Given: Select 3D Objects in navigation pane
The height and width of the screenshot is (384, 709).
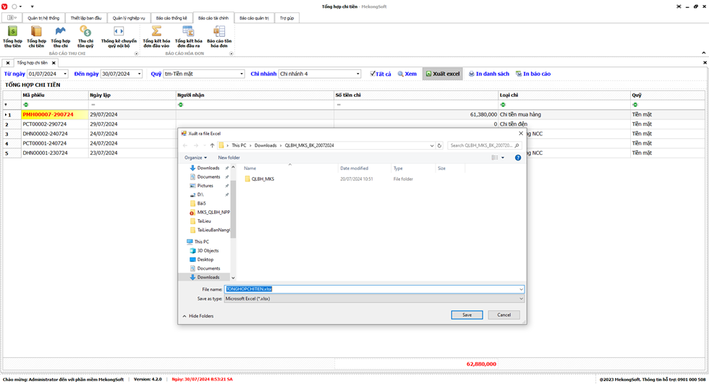Looking at the screenshot, I should click(x=208, y=251).
